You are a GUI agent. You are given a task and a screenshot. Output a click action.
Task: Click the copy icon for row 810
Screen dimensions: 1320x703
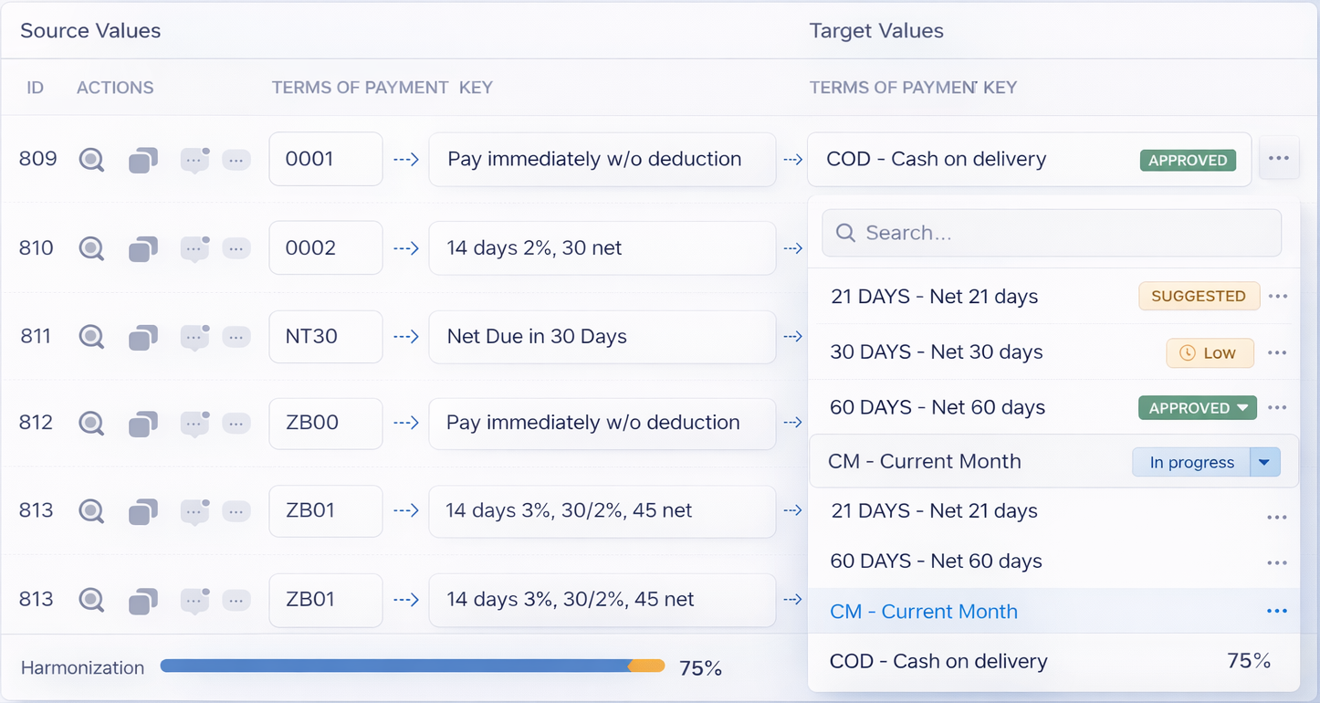(x=142, y=248)
